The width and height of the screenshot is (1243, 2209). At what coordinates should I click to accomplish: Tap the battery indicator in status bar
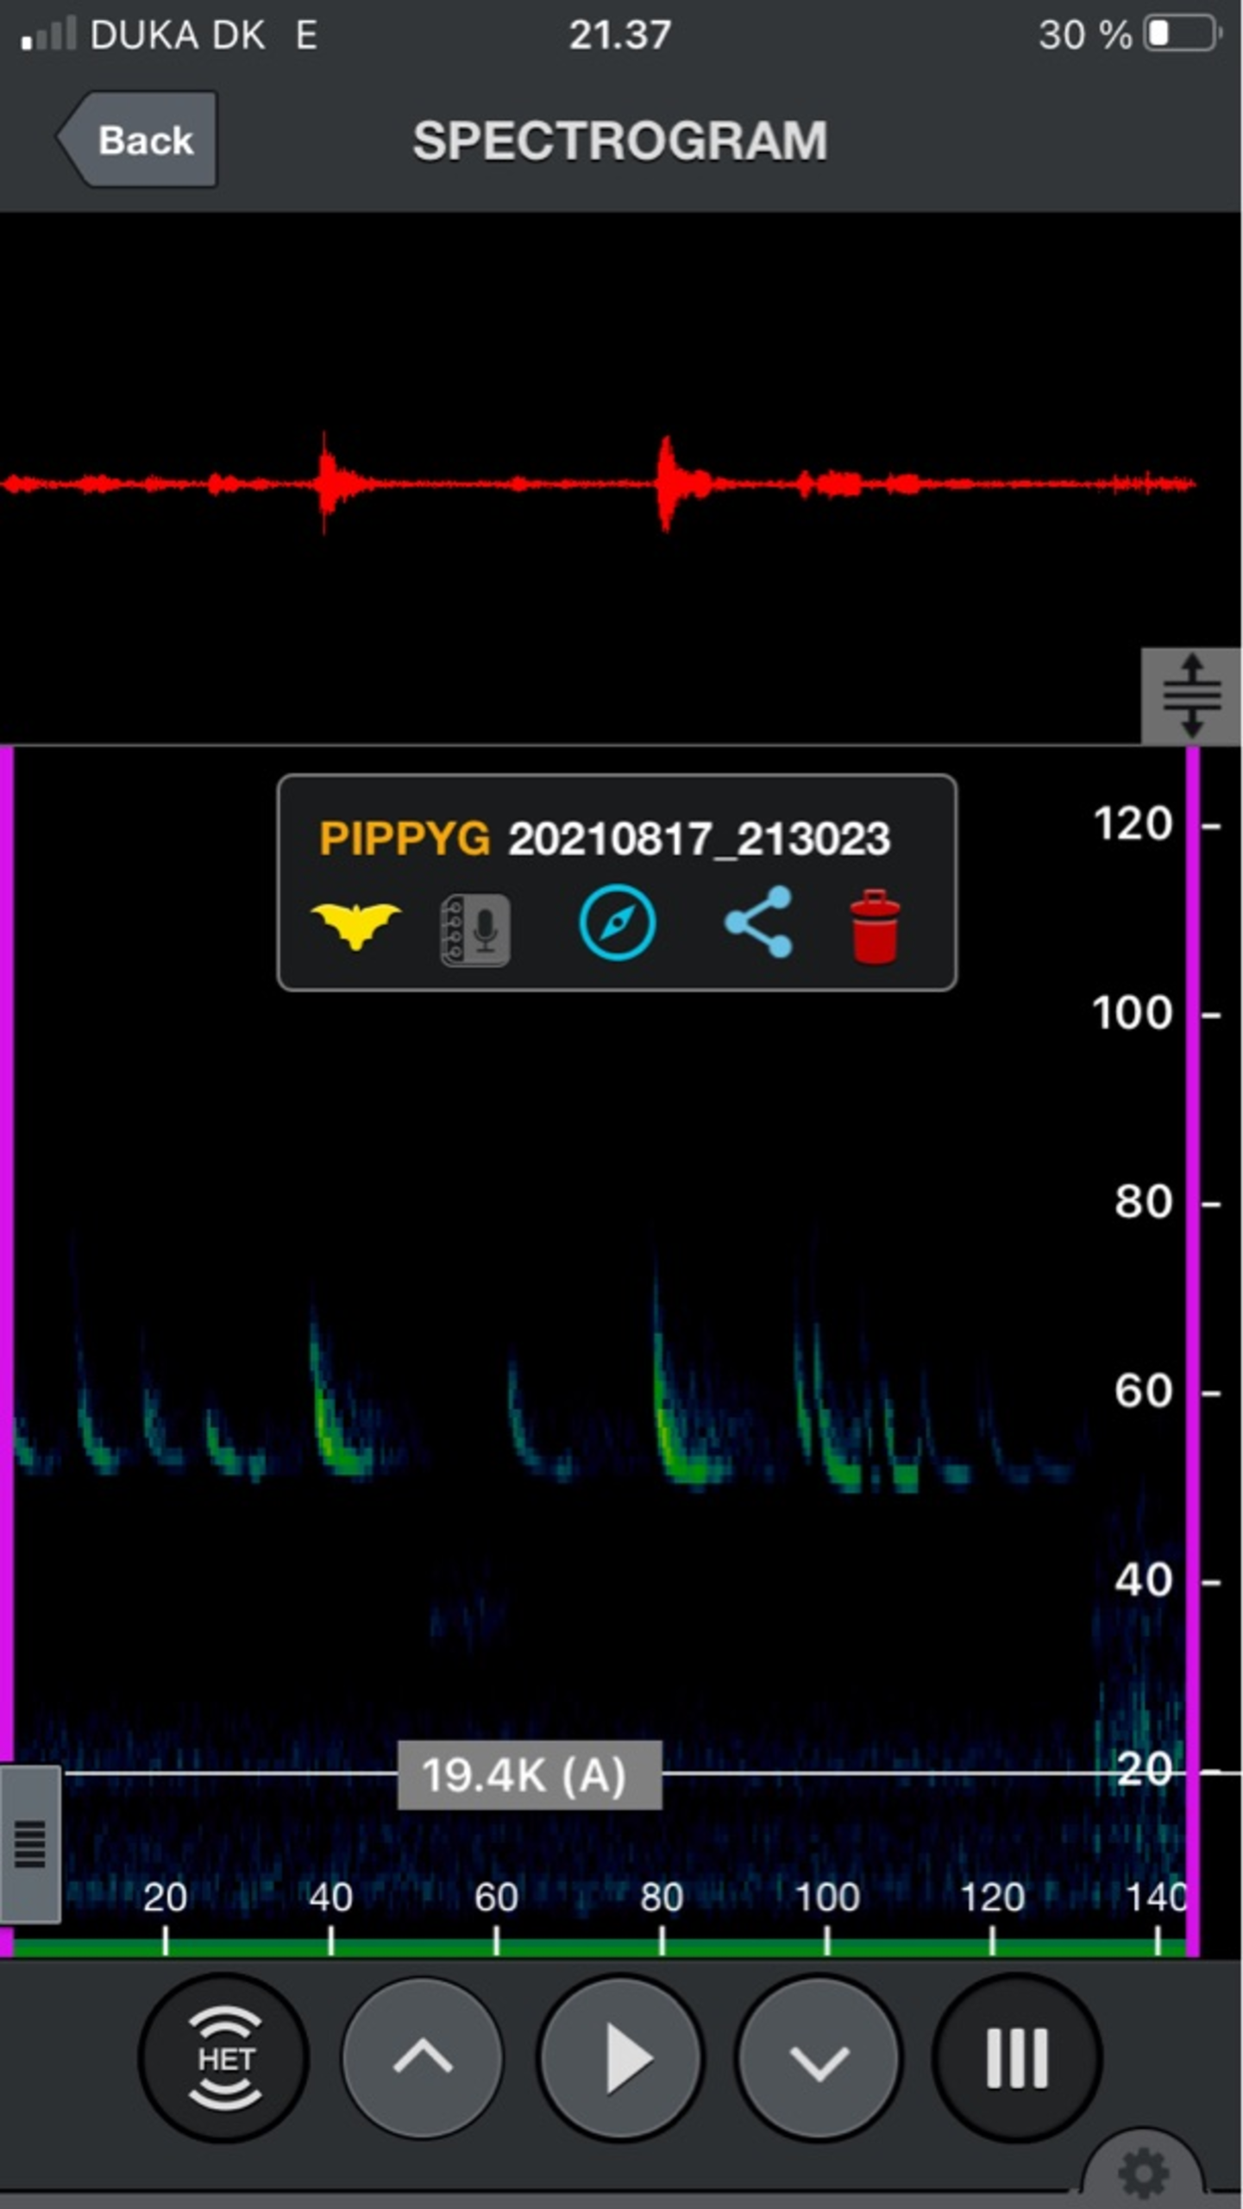(1181, 35)
